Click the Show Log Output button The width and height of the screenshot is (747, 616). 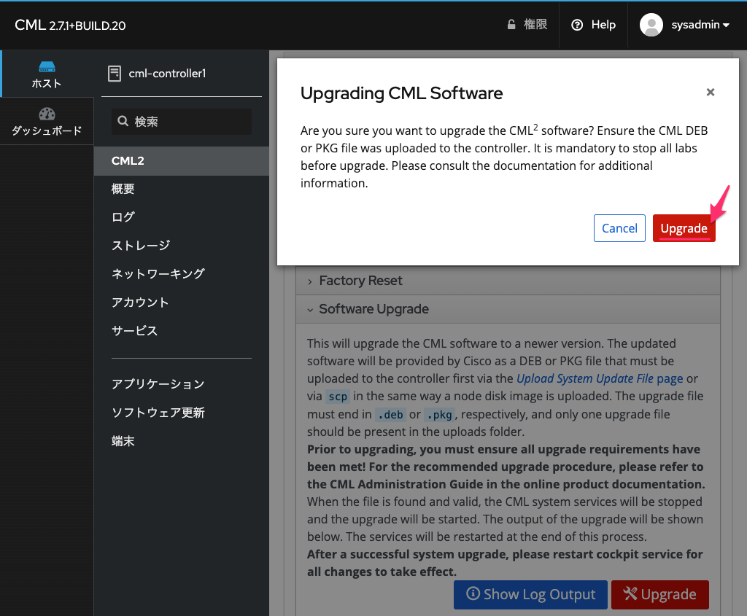point(530,595)
